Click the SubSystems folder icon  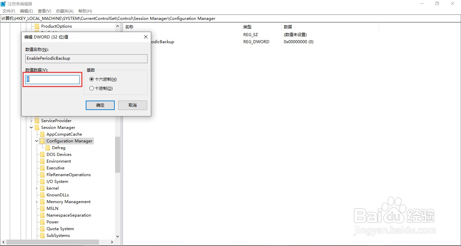point(42,236)
